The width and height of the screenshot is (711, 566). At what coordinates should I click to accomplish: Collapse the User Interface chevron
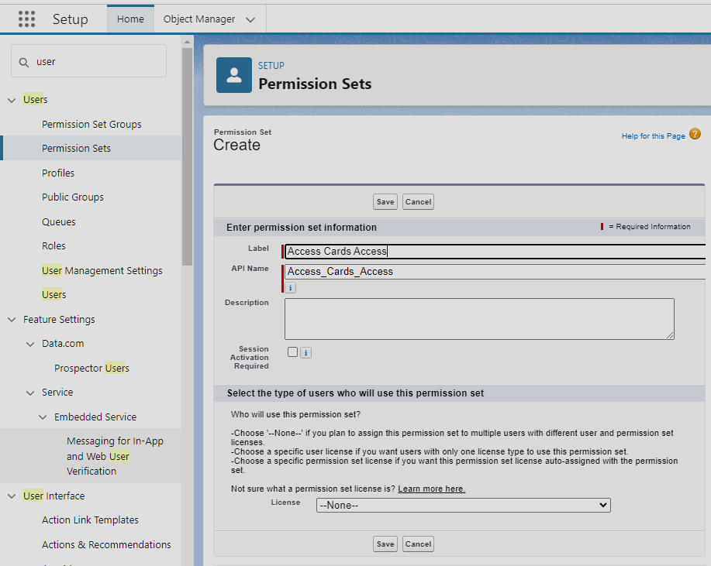coord(12,496)
